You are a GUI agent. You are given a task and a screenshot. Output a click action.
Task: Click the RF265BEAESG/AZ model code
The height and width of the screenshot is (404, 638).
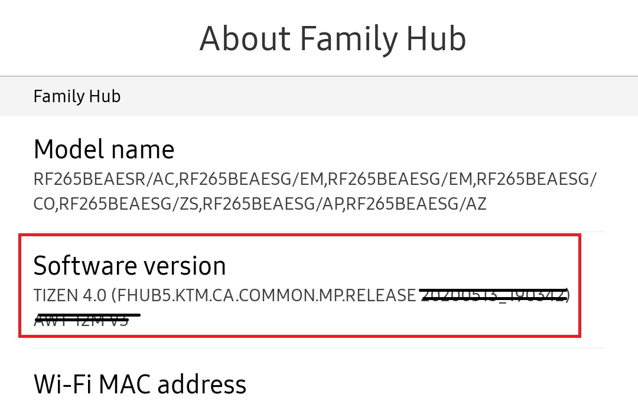tap(416, 204)
